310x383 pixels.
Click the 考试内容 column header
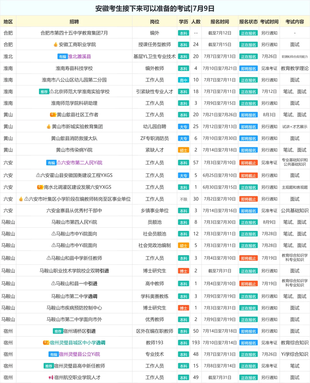295,21
